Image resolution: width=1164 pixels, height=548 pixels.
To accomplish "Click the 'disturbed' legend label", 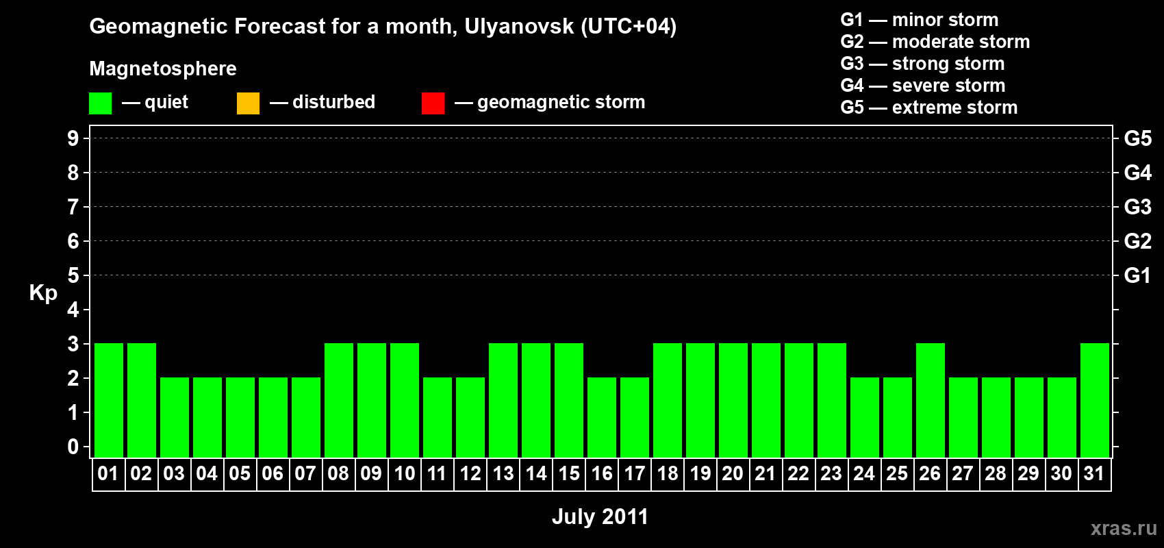I will pyautogui.click(x=333, y=102).
